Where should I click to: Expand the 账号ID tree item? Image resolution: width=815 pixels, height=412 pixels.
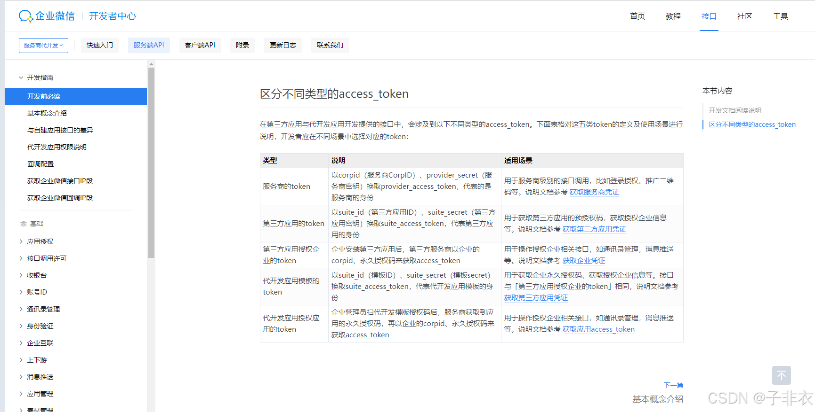[21, 292]
